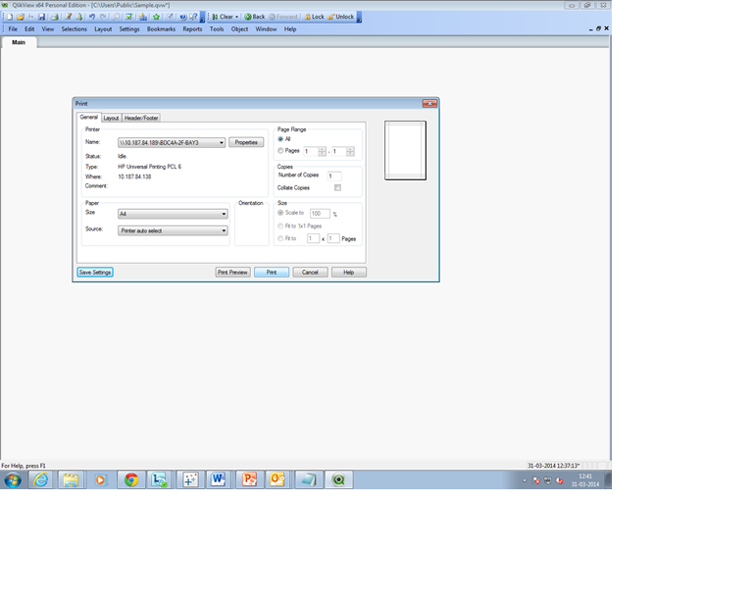Screen dimensions: 753x602
Task: Open the File menu
Action: (x=13, y=29)
